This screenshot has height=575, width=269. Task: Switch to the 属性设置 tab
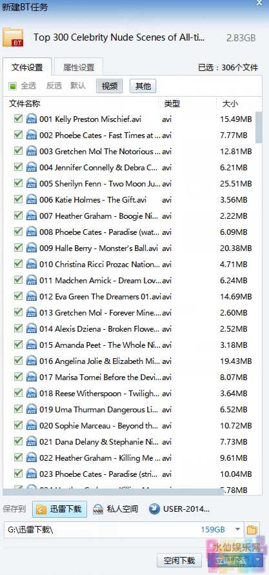click(x=79, y=68)
